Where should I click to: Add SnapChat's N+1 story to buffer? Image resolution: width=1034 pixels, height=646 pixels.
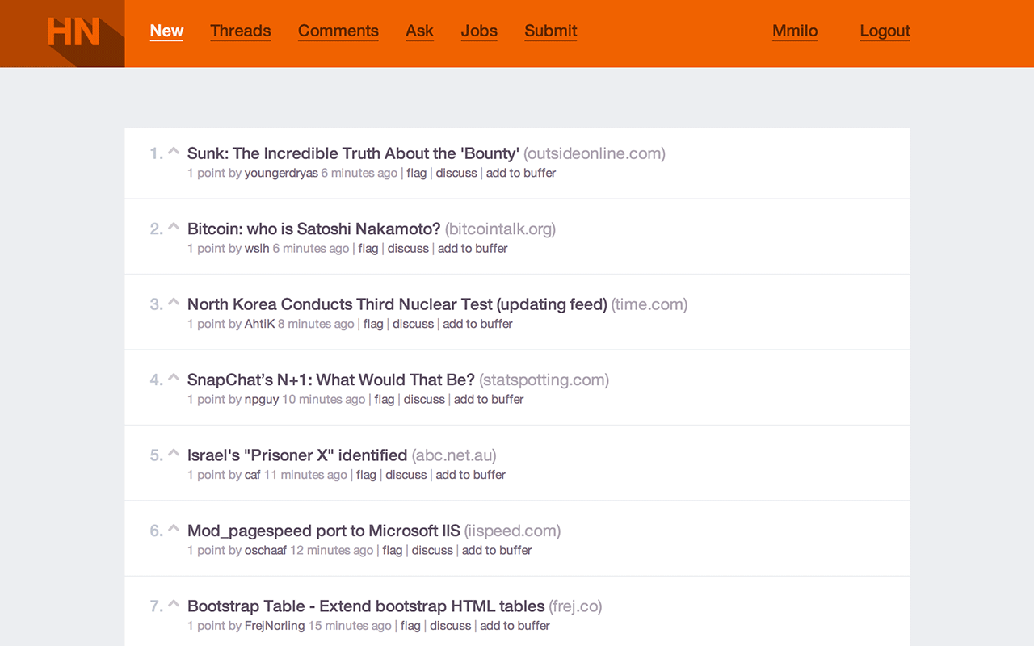(x=489, y=400)
